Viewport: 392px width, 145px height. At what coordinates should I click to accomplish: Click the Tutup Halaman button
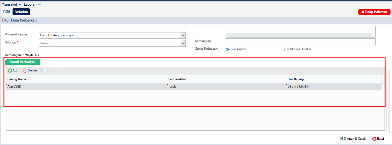pos(374,12)
